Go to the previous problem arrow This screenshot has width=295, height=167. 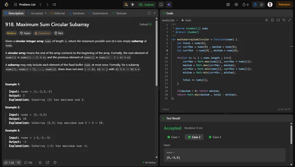pyautogui.click(x=40, y=4)
